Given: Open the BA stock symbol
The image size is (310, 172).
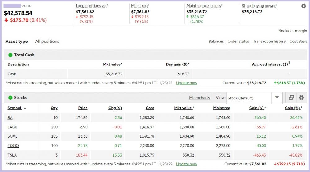Looking at the screenshot, I should (10, 118).
